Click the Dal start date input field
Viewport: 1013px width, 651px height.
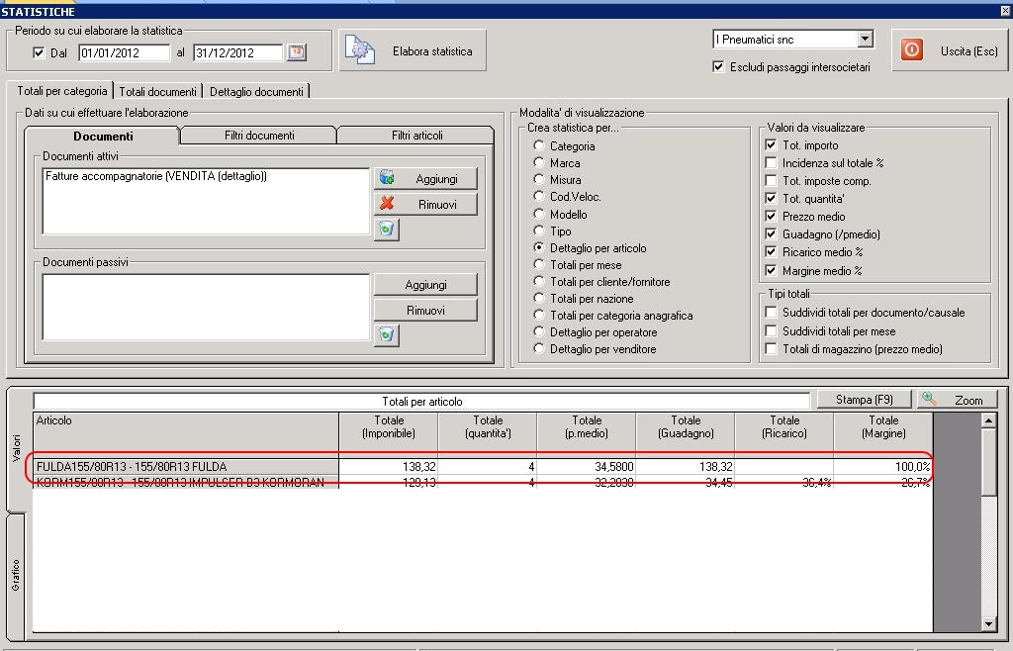click(124, 52)
